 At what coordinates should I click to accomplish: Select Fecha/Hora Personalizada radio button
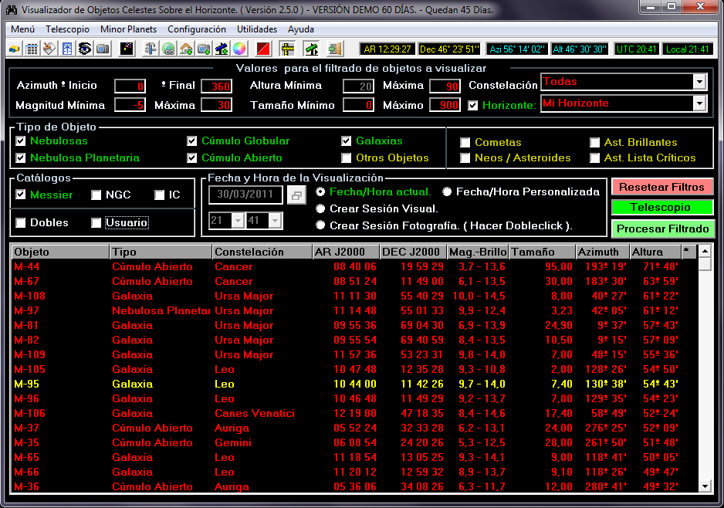(447, 191)
